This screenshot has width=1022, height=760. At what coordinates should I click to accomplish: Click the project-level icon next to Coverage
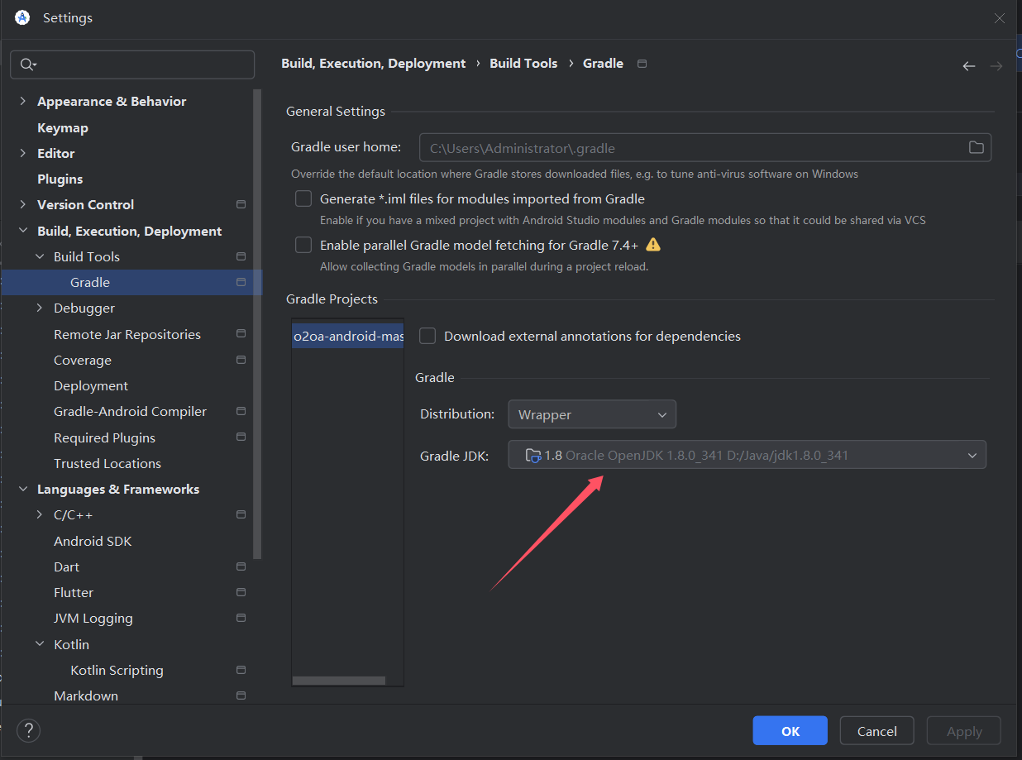pyautogui.click(x=241, y=360)
